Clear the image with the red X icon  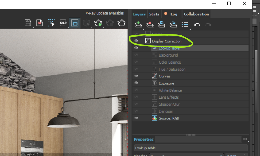pos(39,23)
